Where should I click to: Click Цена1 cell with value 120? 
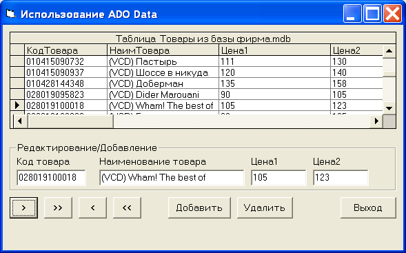pos(275,72)
